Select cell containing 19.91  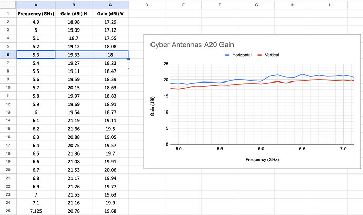[x=110, y=161]
